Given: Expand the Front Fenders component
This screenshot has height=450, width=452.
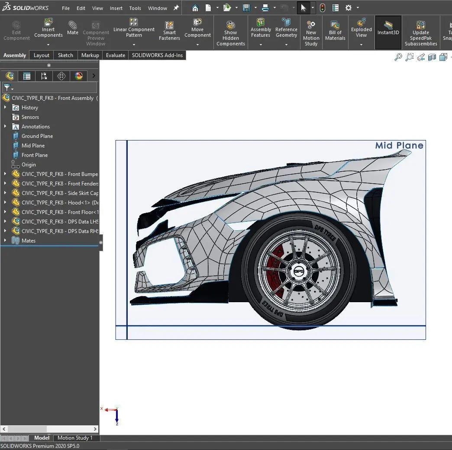Looking at the screenshot, I should (x=5, y=183).
